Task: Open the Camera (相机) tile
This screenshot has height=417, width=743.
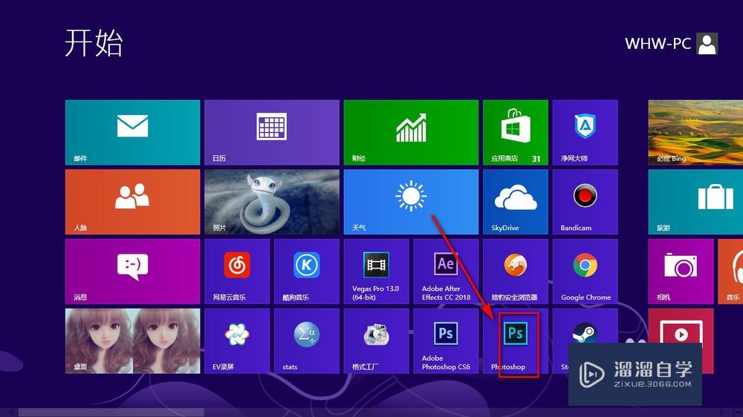Action: pos(681,272)
